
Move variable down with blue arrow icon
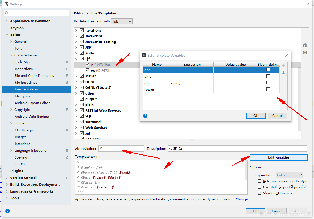click(283, 73)
